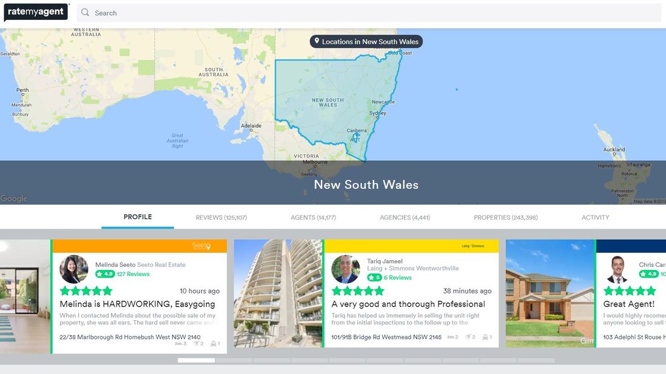Open the review 'Melinda is HARDWORKING, Easygoing'

[137, 304]
